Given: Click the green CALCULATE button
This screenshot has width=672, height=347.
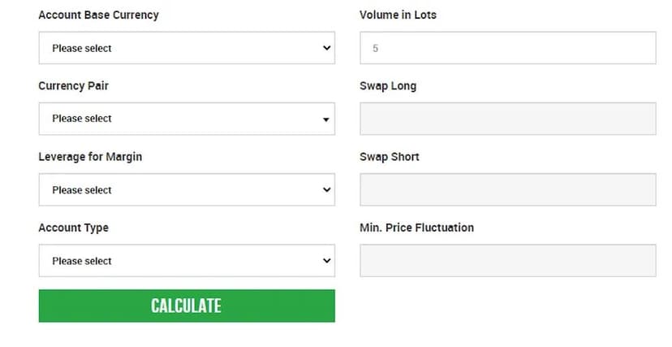Looking at the screenshot, I should click(186, 306).
